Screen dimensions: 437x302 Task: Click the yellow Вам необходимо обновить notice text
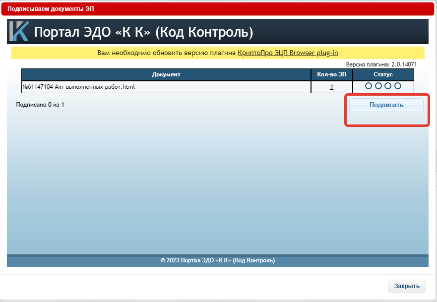pos(218,53)
